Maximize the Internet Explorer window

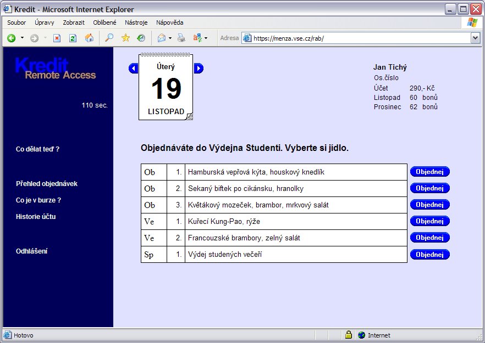coord(463,9)
